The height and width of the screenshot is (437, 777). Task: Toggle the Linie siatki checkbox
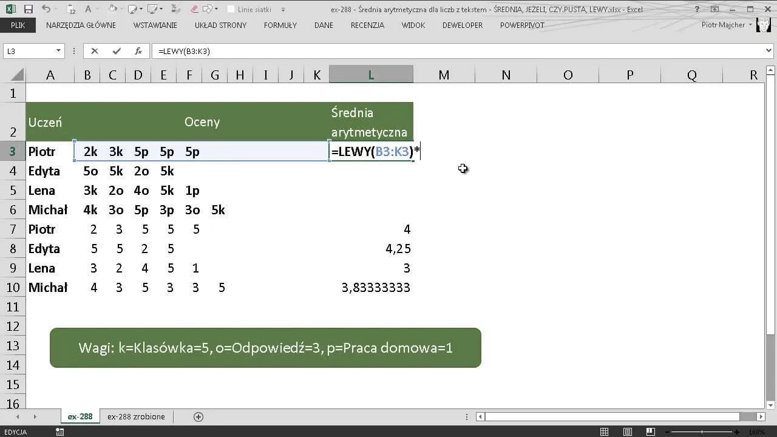point(231,10)
